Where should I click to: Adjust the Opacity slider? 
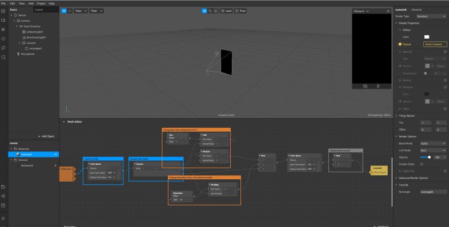[425, 157]
